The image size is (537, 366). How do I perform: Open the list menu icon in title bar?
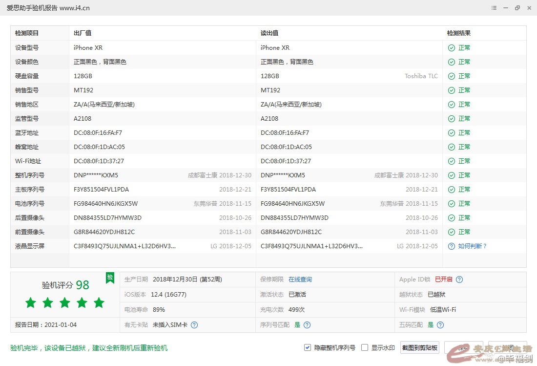click(494, 8)
